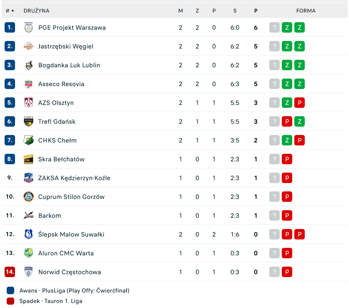The image size is (349, 308).
Task: Click the CHKS Chełm team logo
Action: coord(28,140)
